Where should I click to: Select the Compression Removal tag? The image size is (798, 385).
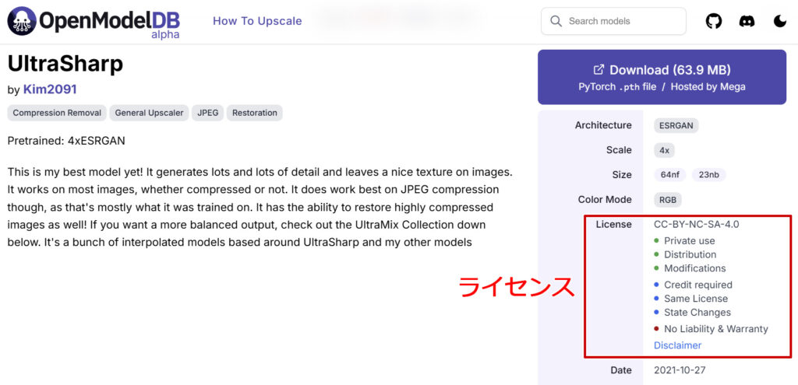57,113
